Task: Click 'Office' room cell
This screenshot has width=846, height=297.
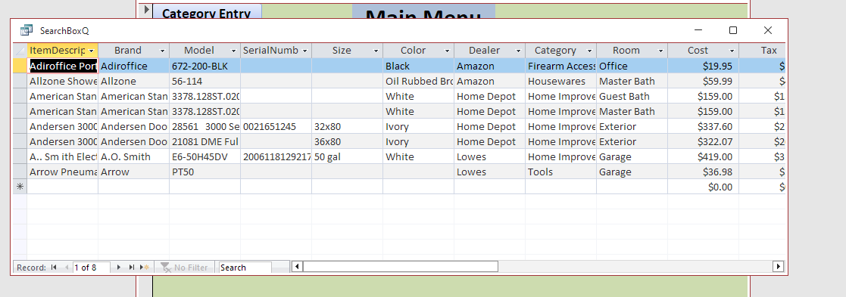Action: pyautogui.click(x=632, y=67)
